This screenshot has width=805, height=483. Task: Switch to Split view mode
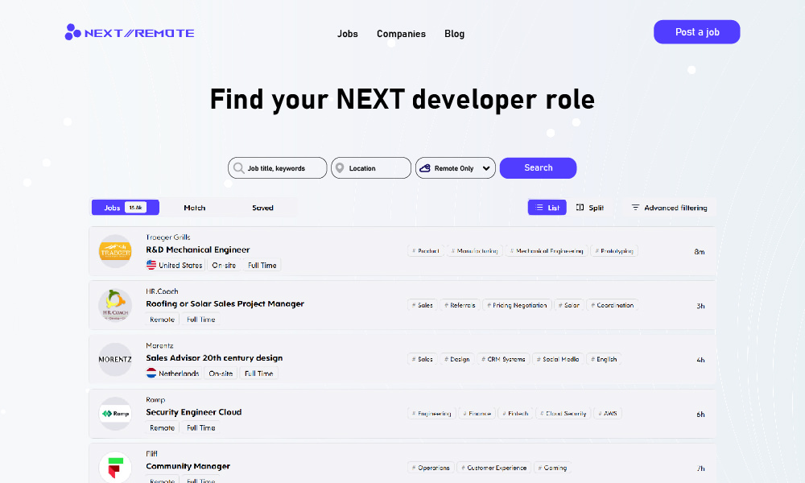point(590,207)
